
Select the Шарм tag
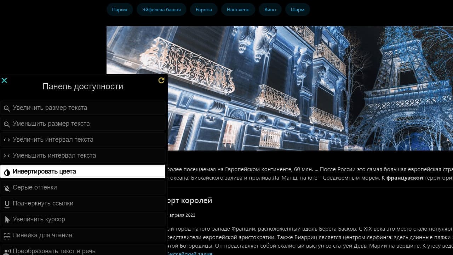pos(297,10)
